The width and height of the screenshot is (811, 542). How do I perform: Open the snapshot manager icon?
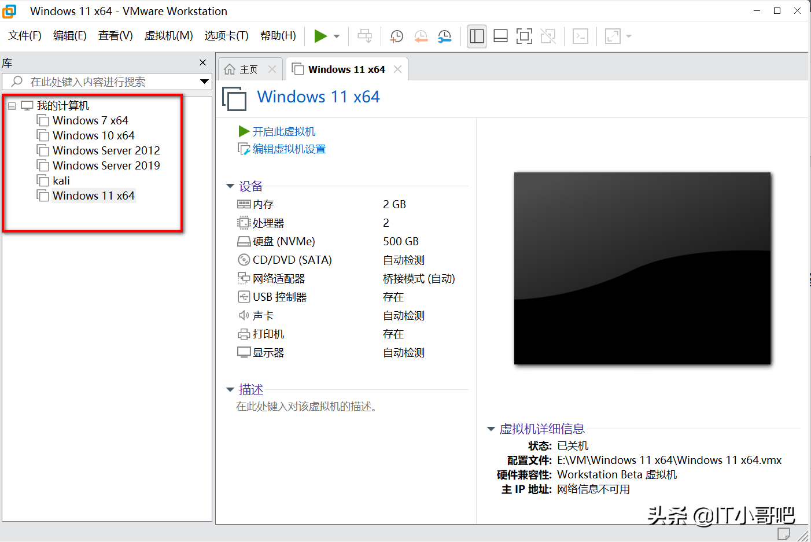coord(444,36)
